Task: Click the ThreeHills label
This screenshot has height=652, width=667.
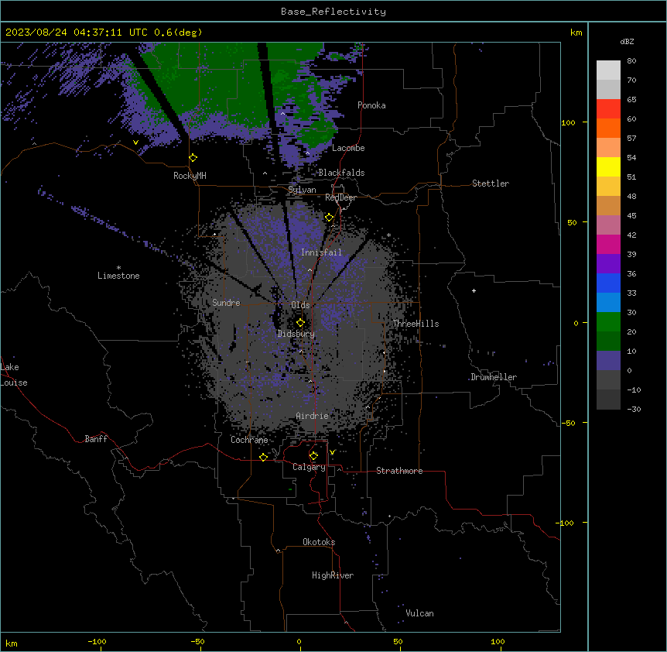Action: pyautogui.click(x=416, y=324)
